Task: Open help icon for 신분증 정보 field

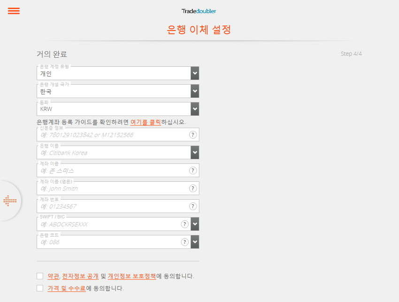Action: 193,135
